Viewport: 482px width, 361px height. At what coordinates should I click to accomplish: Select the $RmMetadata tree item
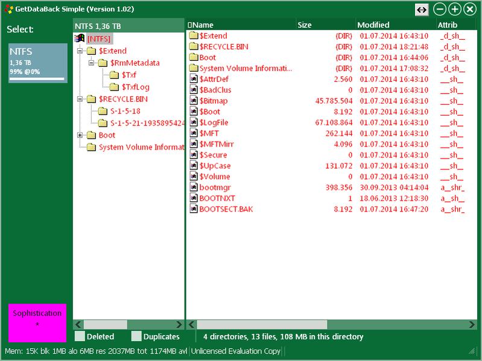[x=135, y=63]
